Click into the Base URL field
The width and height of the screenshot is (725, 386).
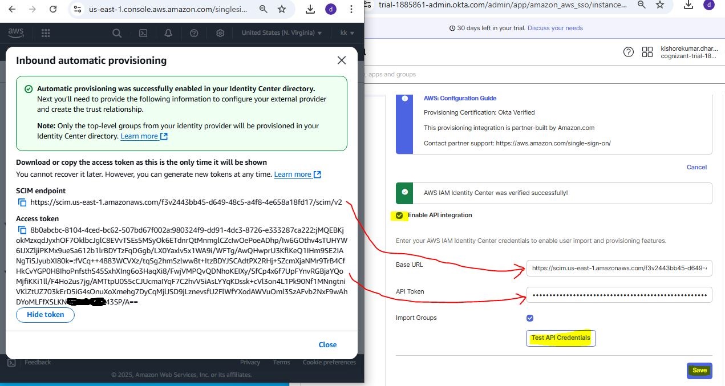click(619, 268)
